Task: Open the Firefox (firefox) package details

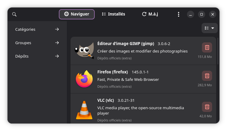Action: pos(113,72)
